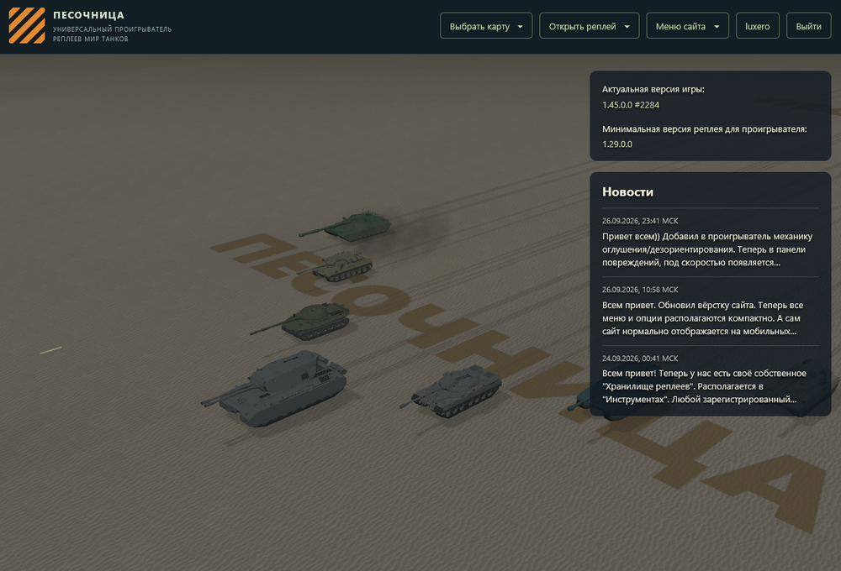Open news about Хранилище реплеев
The image size is (841, 571).
click(x=704, y=386)
